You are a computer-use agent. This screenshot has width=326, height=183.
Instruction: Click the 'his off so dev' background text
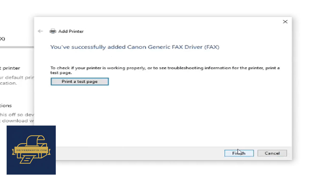(17, 115)
